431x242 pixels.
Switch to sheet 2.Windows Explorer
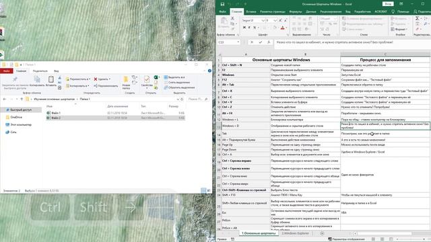(x=295, y=233)
